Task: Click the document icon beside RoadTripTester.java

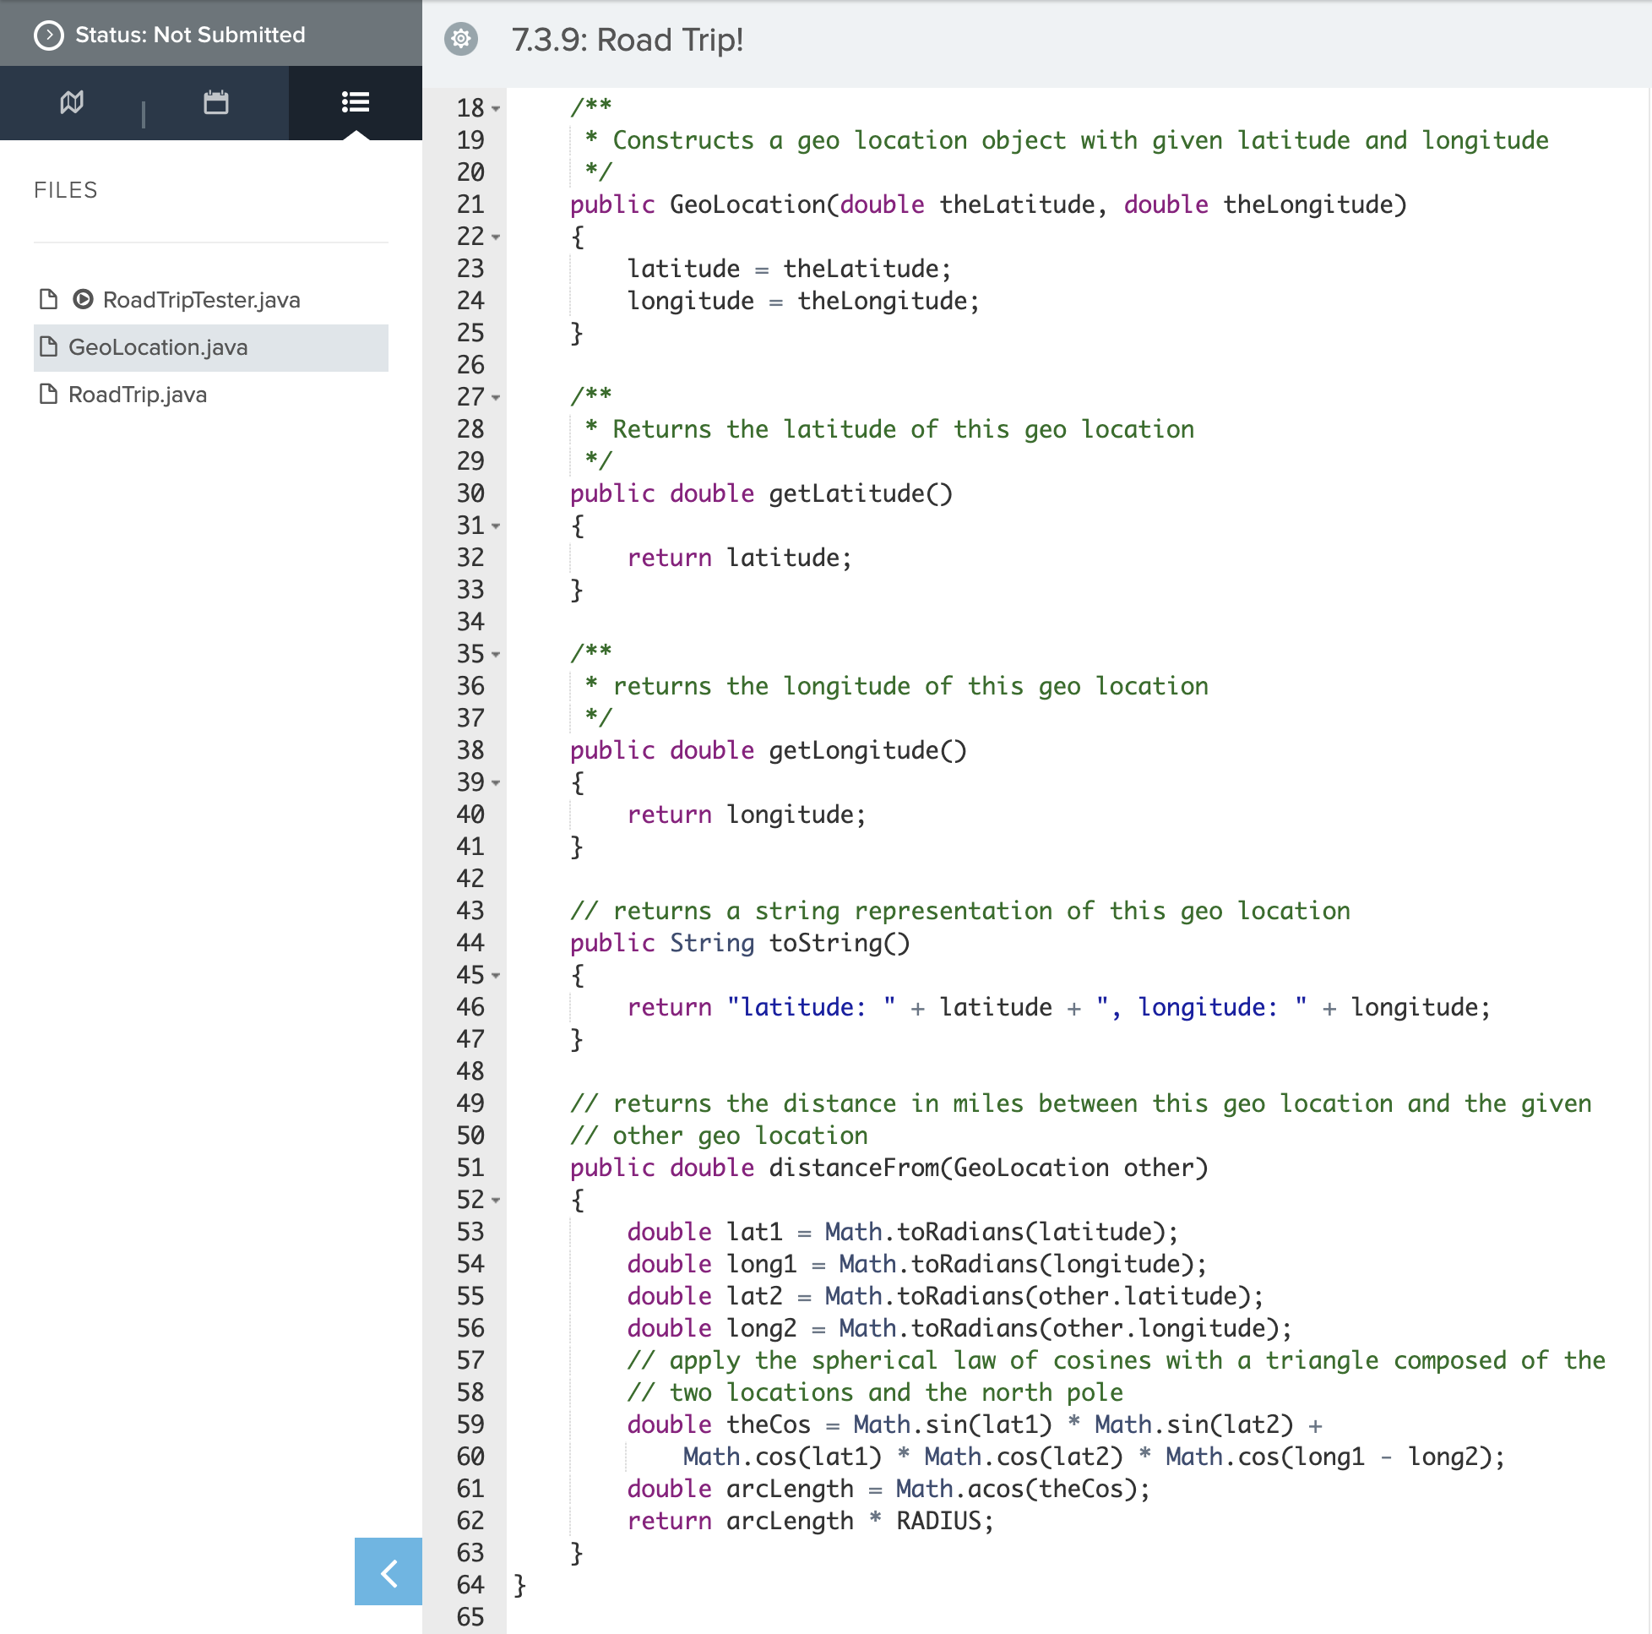Action: [x=49, y=299]
